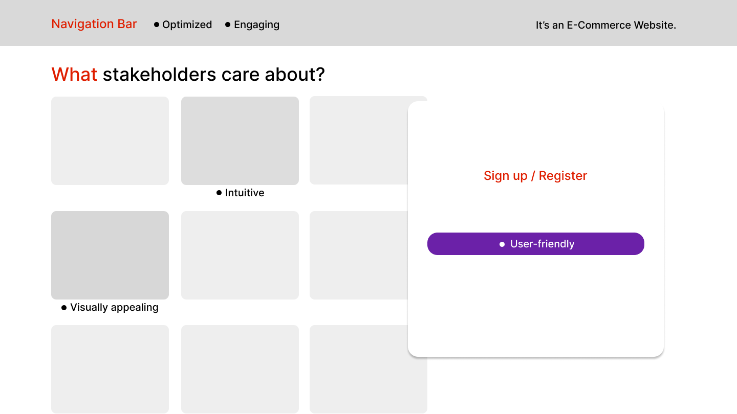
Task: Select the Optimized navigation item
Action: 187,25
